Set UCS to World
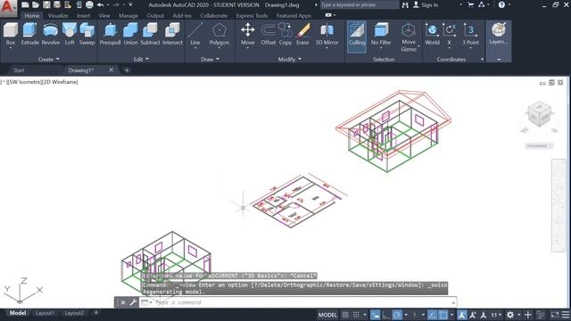Viewport: 571px width, 321px height. click(432, 35)
